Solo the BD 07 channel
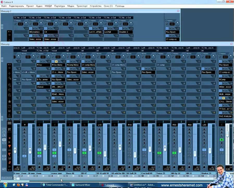This screenshot has height=188, width=234. (84, 132)
